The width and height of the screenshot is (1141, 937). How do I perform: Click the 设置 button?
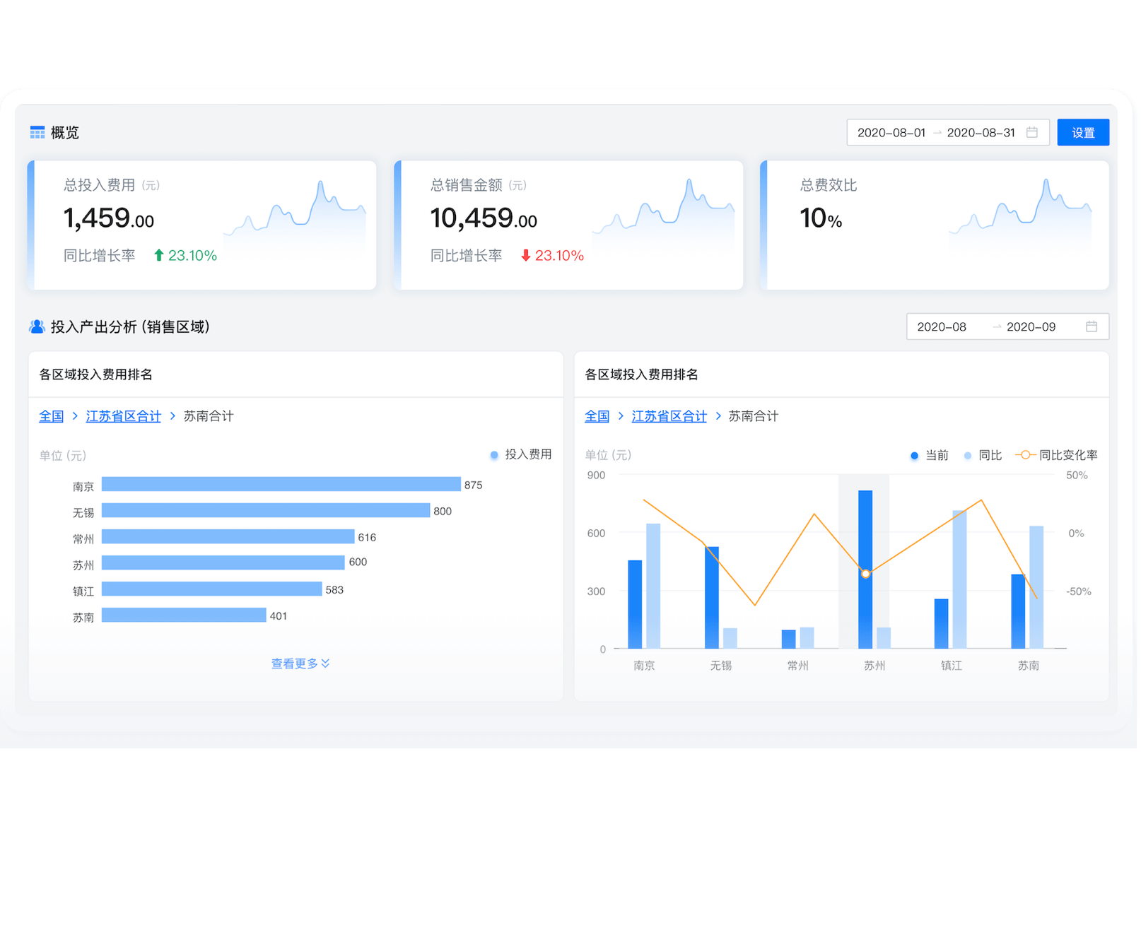coord(1083,132)
